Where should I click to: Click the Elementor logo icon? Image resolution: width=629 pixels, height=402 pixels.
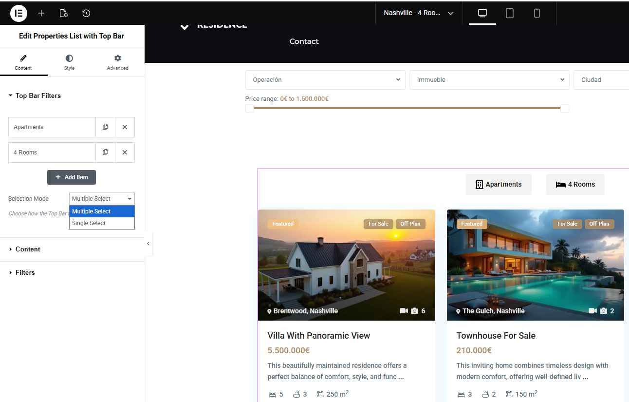point(19,13)
